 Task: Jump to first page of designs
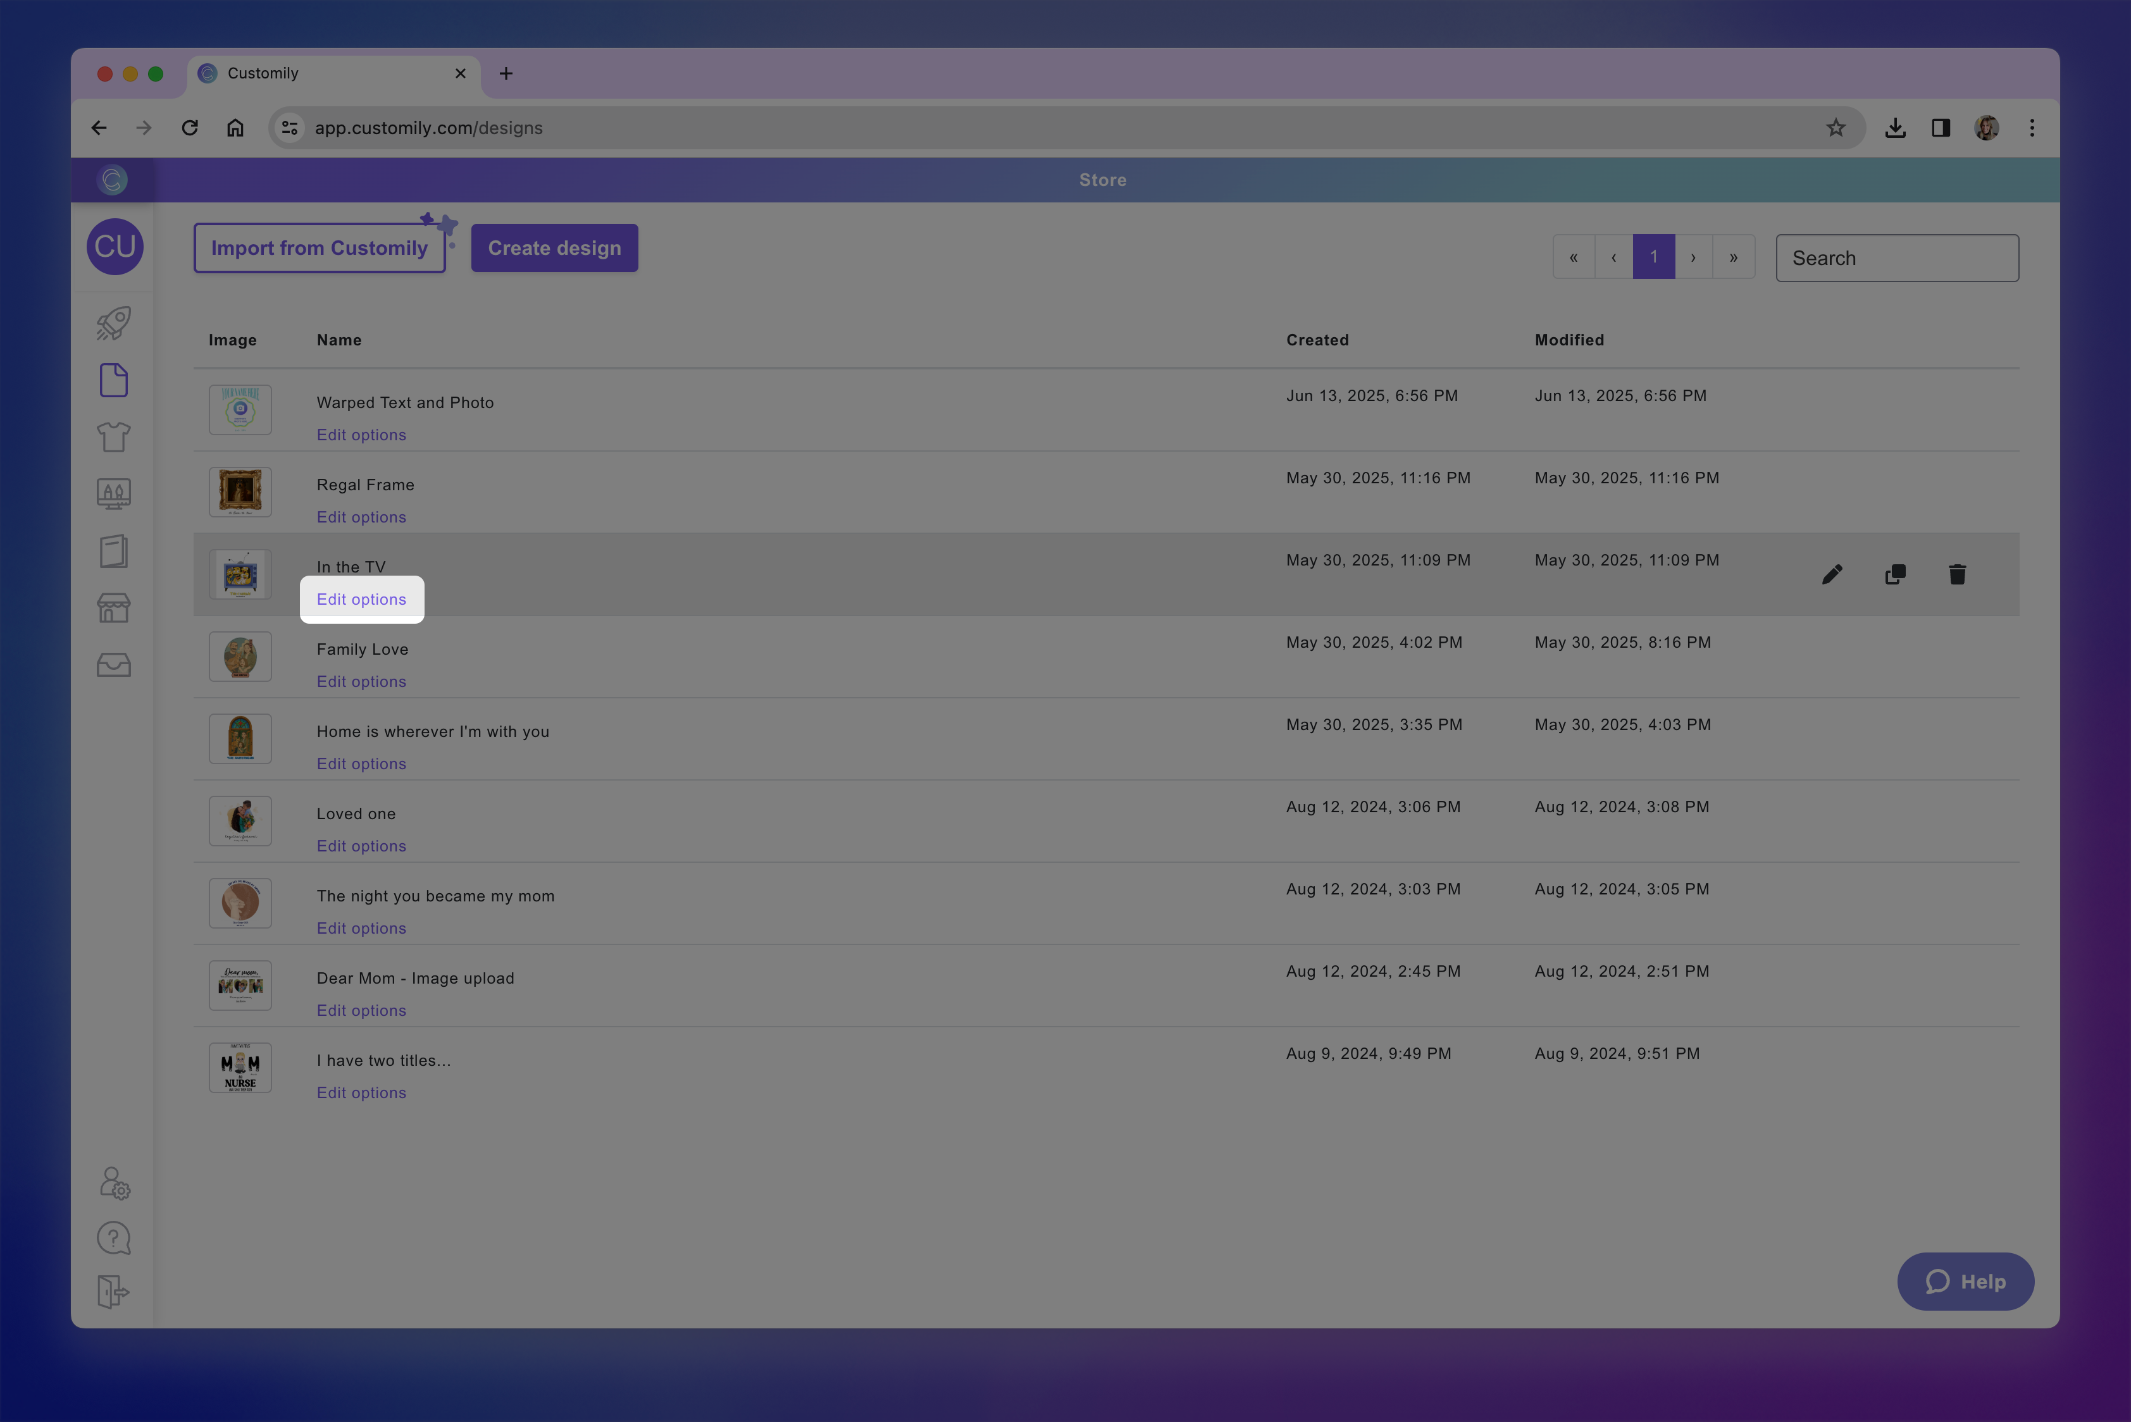pos(1574,257)
